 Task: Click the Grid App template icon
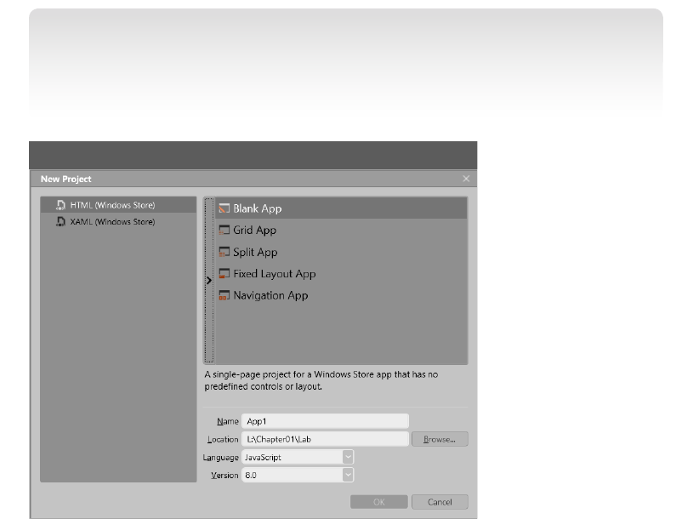224,230
